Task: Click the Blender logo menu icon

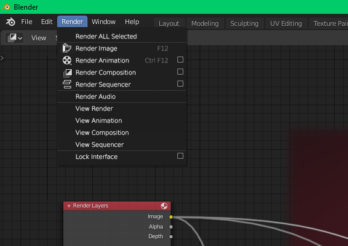Action: [x=10, y=22]
